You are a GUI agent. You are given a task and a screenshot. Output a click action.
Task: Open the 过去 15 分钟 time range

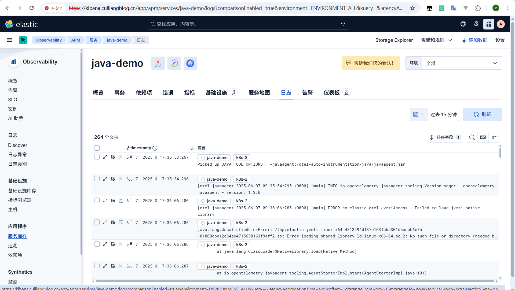(x=444, y=114)
